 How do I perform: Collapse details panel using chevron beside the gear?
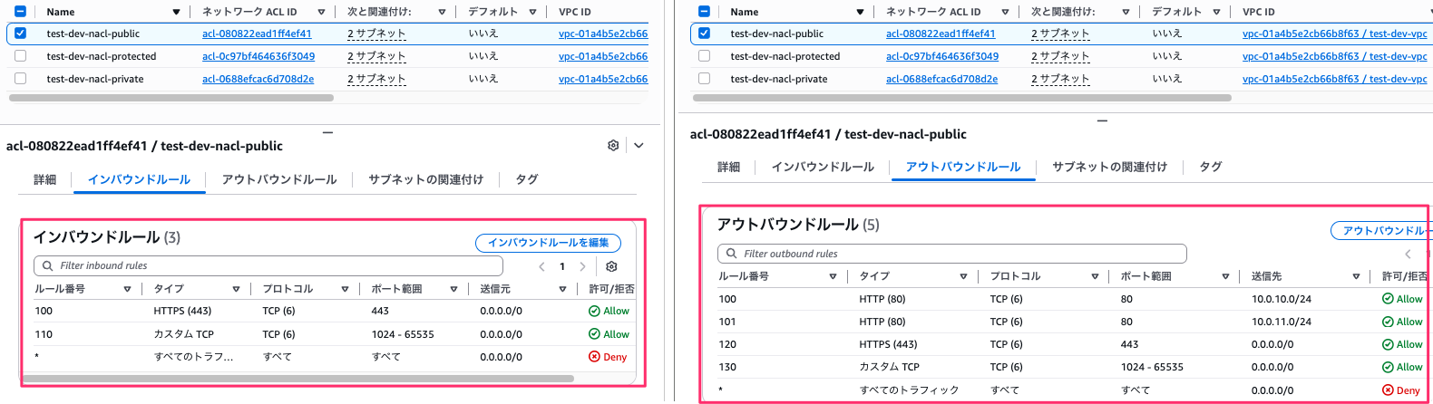(x=639, y=146)
